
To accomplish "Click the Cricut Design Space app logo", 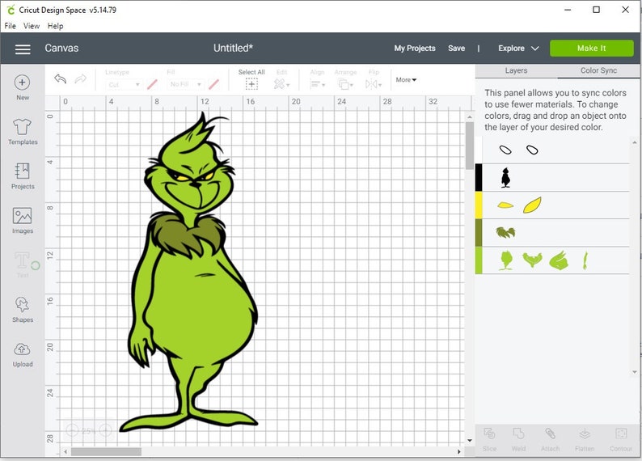I will [11, 10].
